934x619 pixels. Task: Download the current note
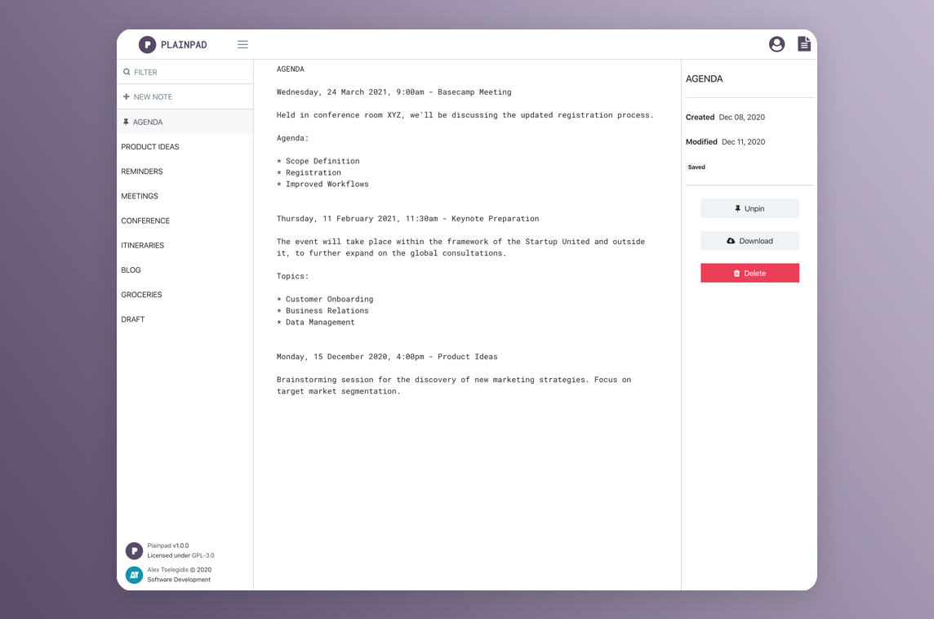(749, 241)
